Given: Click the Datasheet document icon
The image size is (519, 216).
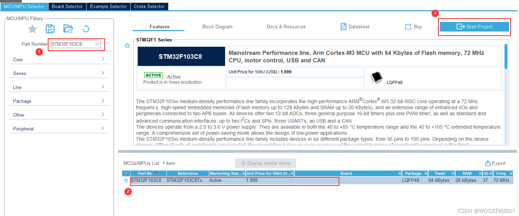Looking at the screenshot, I should (343, 27).
